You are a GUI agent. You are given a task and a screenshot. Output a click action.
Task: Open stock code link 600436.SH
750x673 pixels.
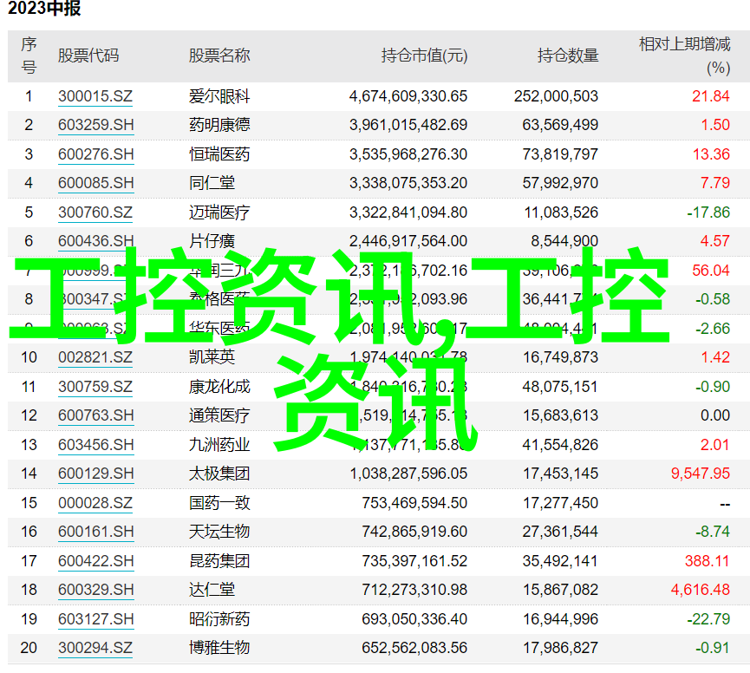[95, 241]
